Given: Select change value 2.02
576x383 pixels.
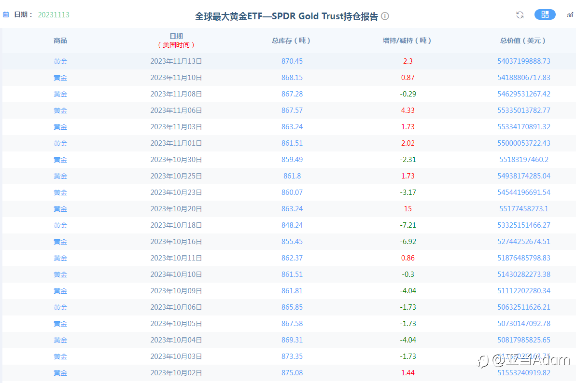Looking at the screenshot, I should click(408, 143).
